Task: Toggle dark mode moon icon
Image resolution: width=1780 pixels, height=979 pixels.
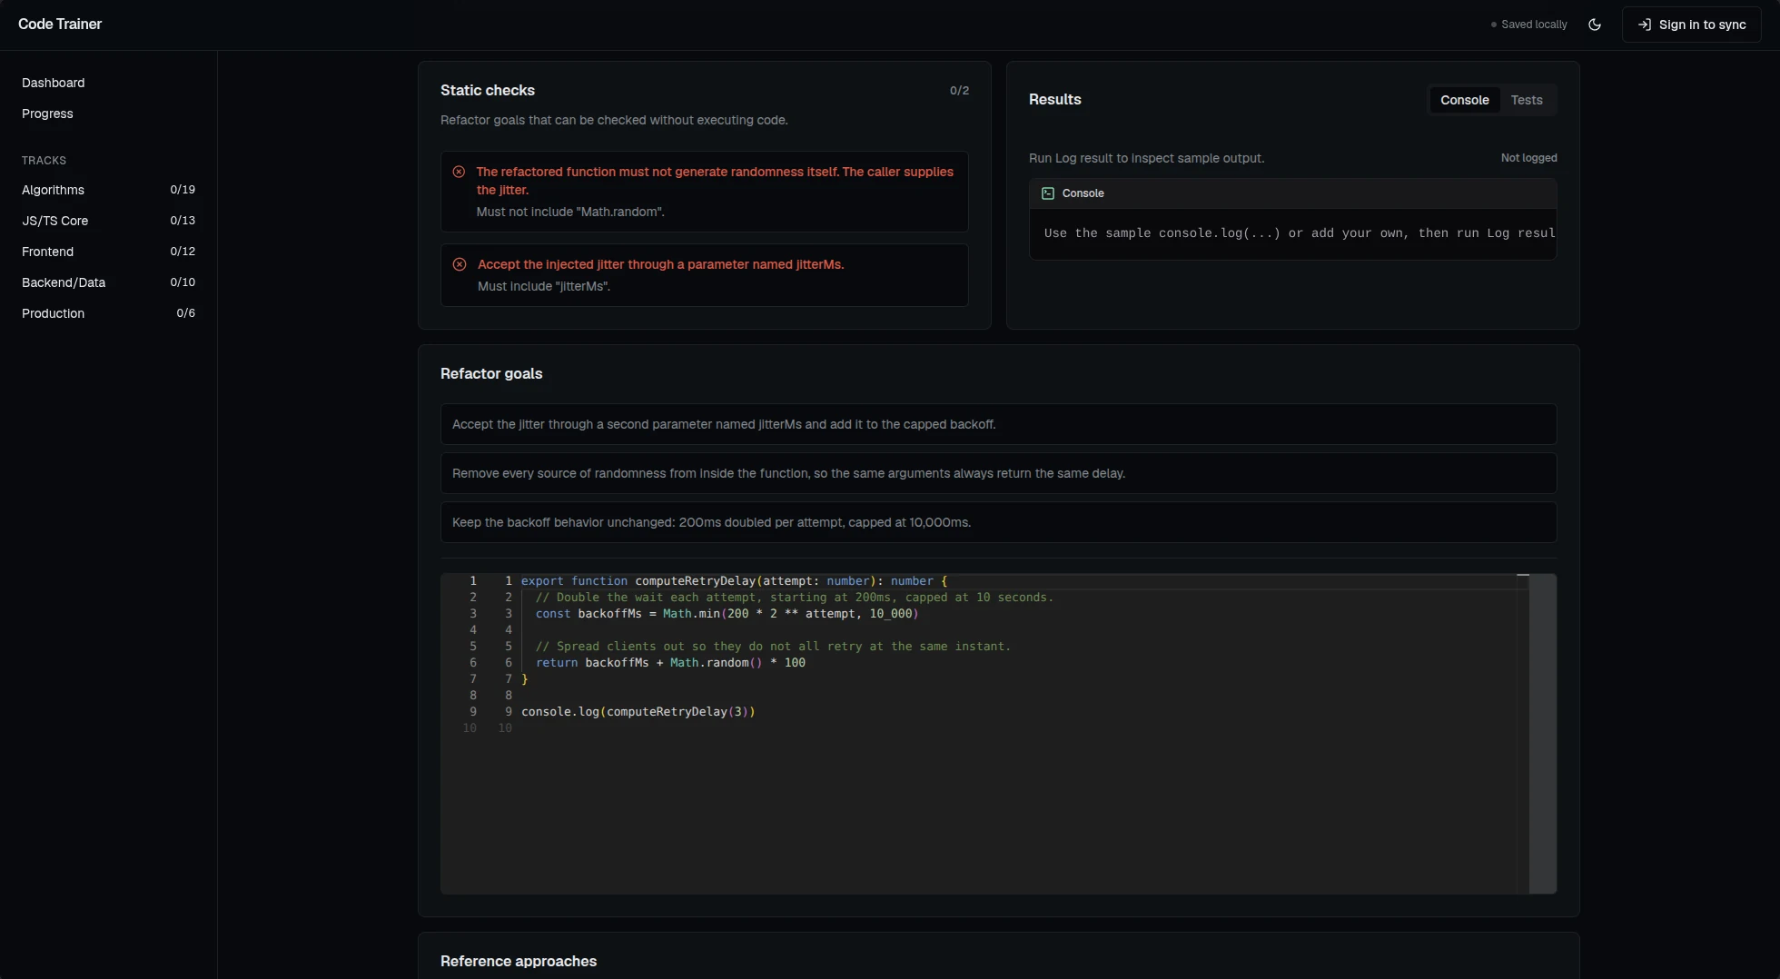Action: (x=1594, y=25)
